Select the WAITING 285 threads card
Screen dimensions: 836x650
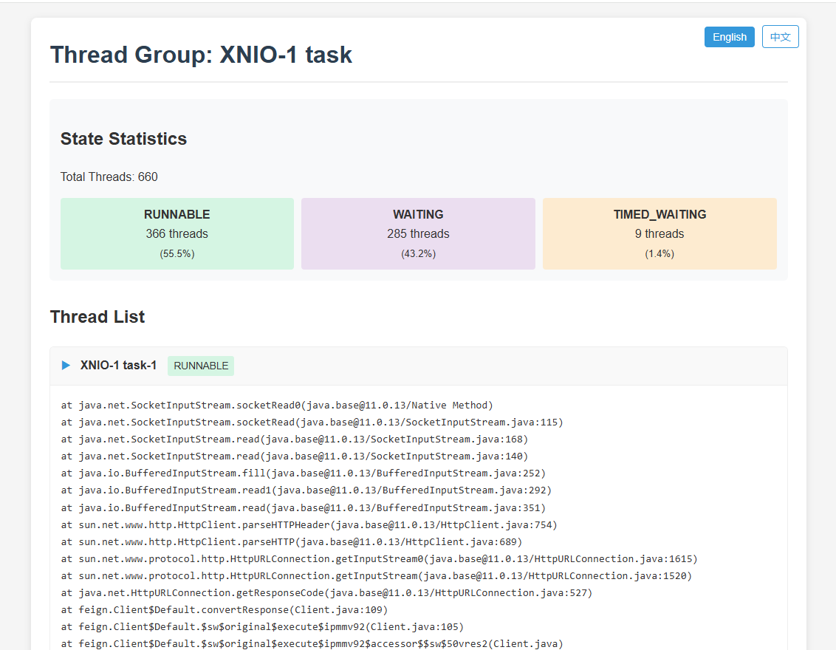pyautogui.click(x=418, y=233)
